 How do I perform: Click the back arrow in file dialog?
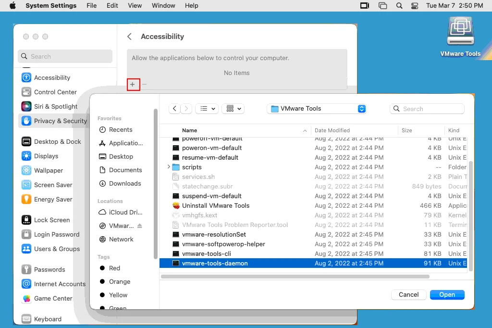pyautogui.click(x=175, y=109)
